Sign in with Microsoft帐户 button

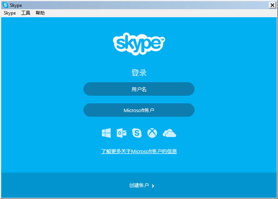pyautogui.click(x=139, y=110)
